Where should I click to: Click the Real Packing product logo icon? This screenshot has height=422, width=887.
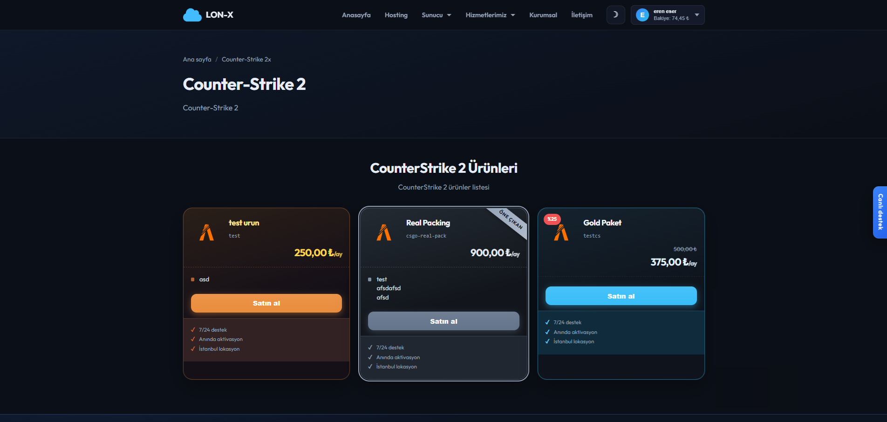[384, 232]
